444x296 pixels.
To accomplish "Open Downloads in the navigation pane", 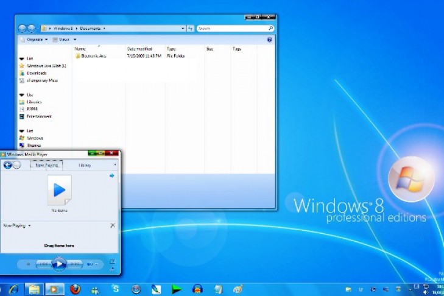I will [x=37, y=73].
